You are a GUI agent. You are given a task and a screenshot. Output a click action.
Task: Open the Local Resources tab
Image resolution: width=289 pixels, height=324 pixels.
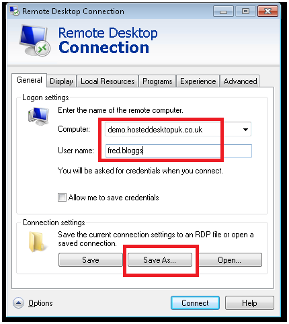108,81
